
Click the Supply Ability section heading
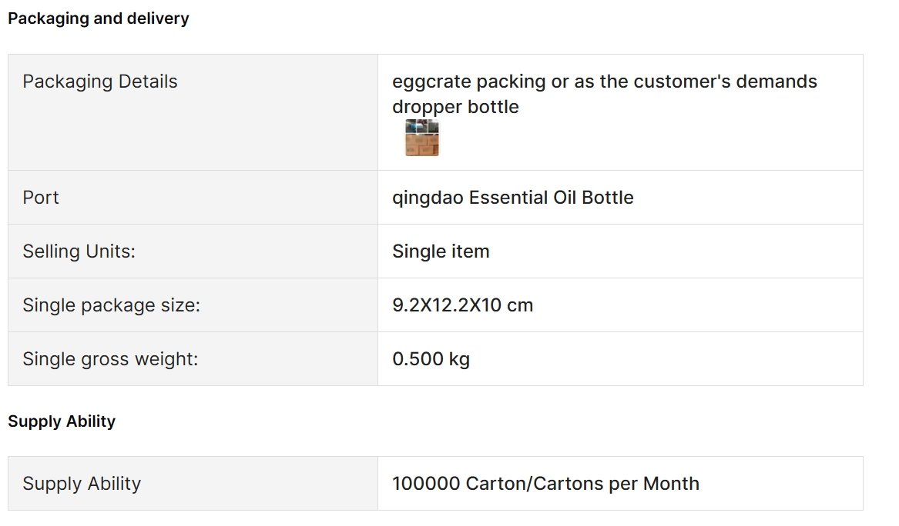point(62,421)
